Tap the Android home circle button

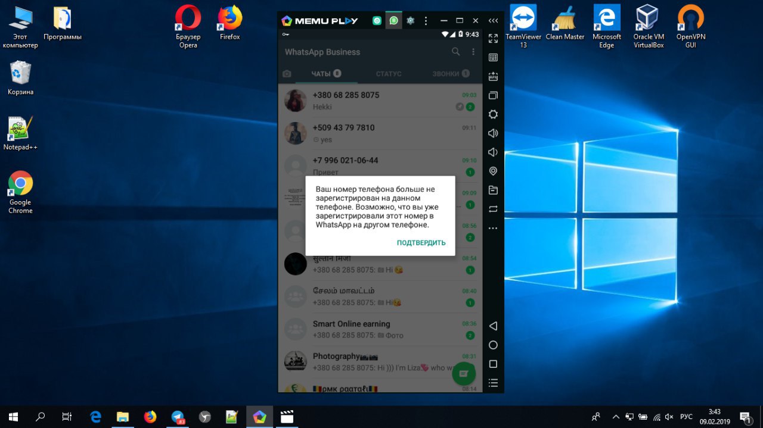(493, 345)
